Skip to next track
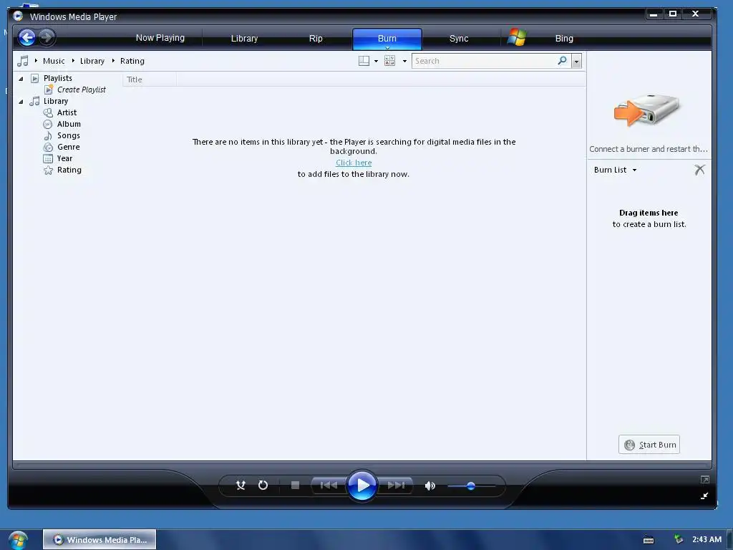 [x=396, y=486]
